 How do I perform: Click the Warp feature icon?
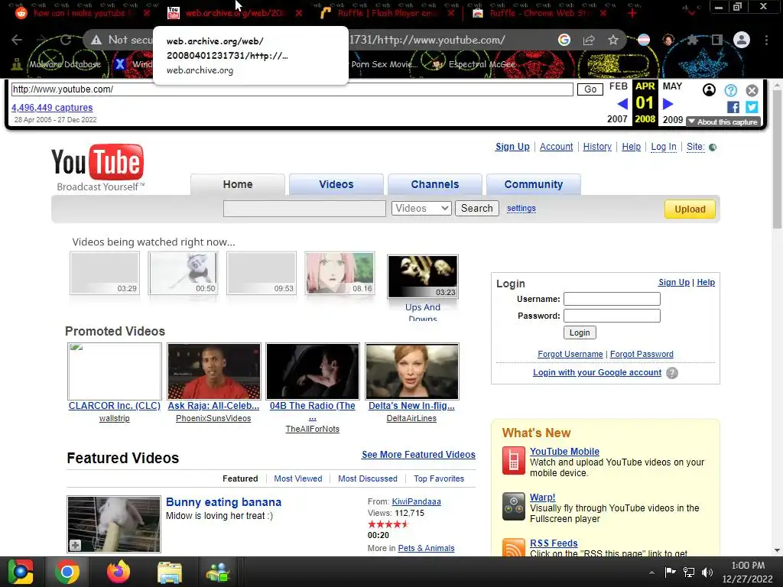[x=513, y=507]
